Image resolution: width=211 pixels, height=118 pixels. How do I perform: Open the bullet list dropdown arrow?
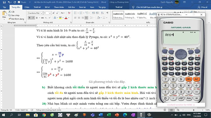tap(78, 13)
